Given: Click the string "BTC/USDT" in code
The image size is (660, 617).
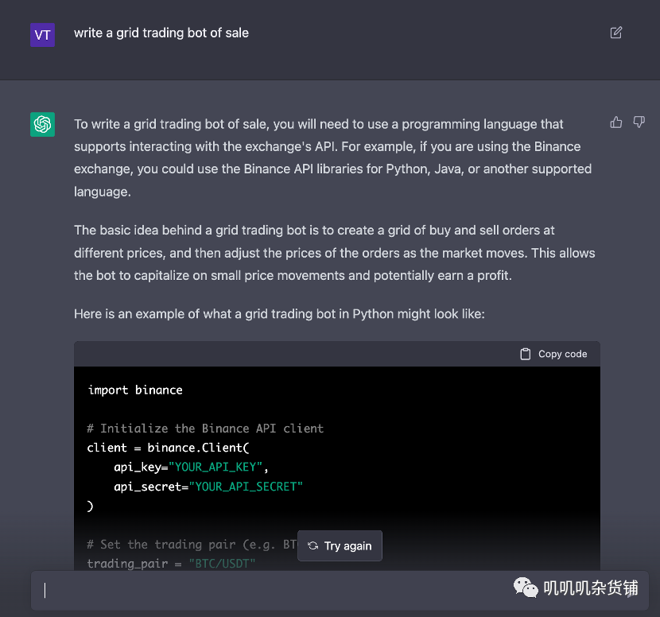Looking at the screenshot, I should tap(222, 564).
